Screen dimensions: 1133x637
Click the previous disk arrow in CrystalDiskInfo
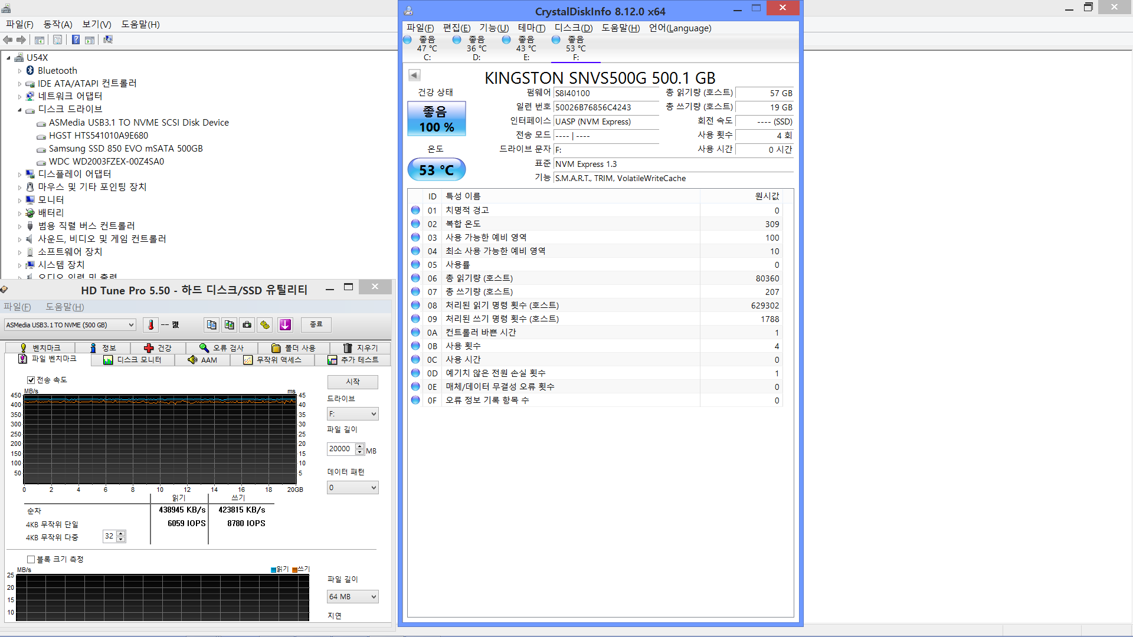(x=414, y=75)
